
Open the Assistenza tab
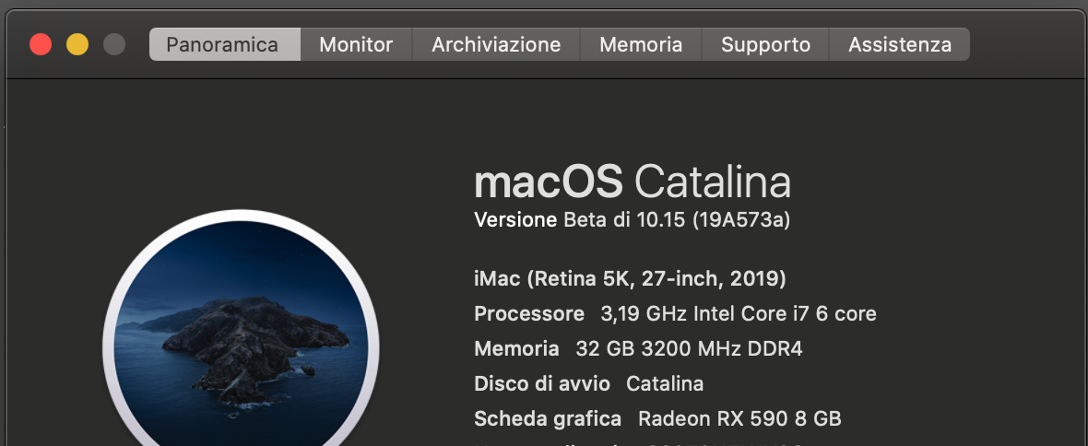[x=899, y=44]
